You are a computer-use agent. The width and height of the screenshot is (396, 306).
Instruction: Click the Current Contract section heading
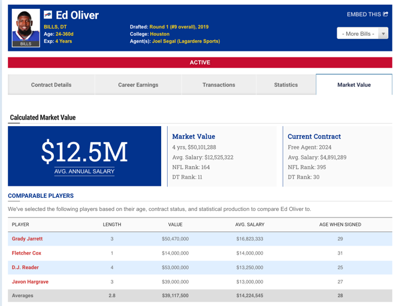tap(314, 136)
